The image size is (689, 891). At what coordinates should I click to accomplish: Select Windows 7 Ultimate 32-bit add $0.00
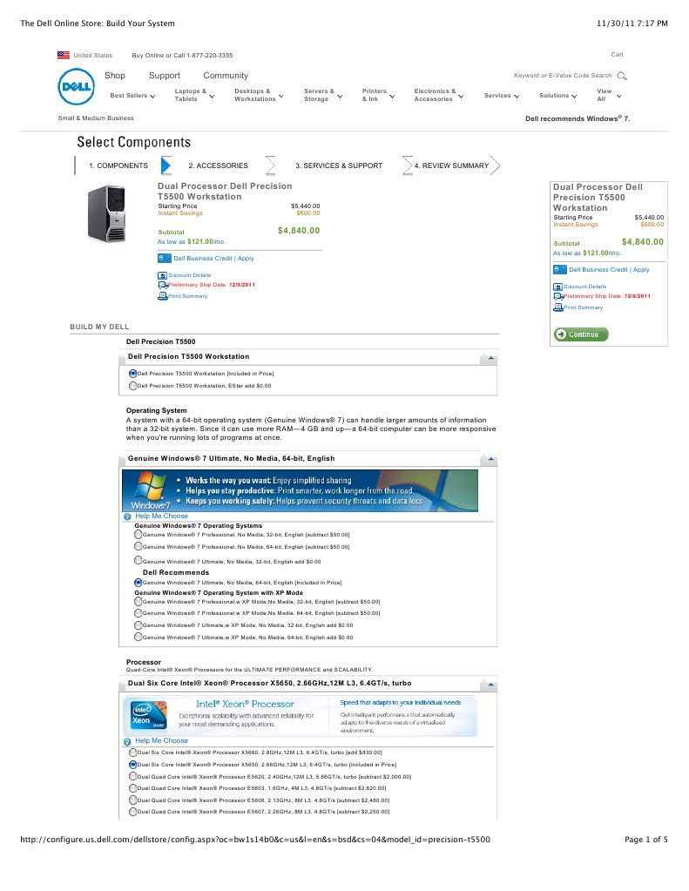coord(138,560)
